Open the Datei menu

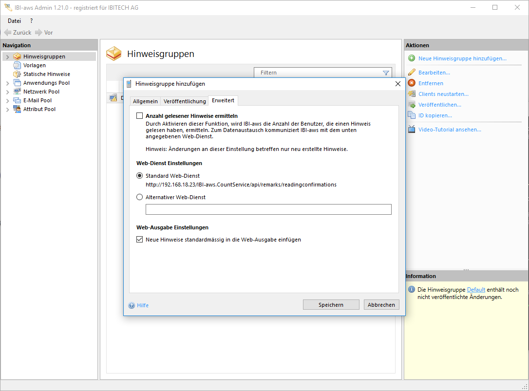point(15,21)
